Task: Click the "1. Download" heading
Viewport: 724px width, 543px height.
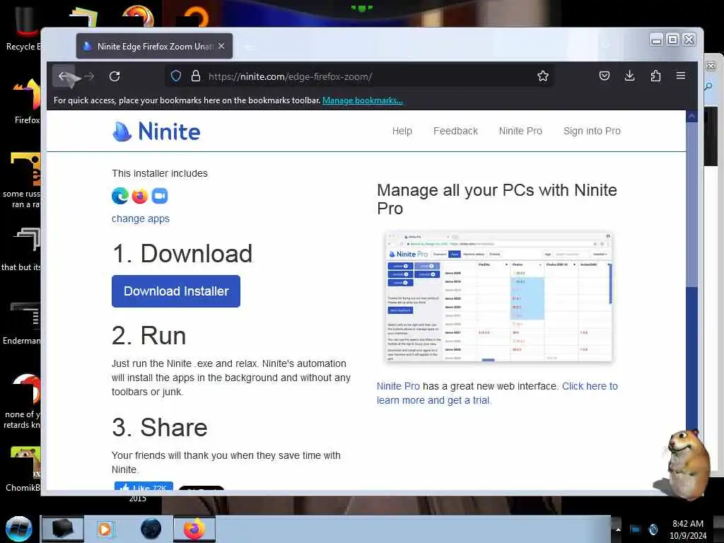Action: 182,254
